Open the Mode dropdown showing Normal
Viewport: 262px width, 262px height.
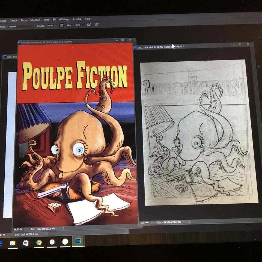21,26
